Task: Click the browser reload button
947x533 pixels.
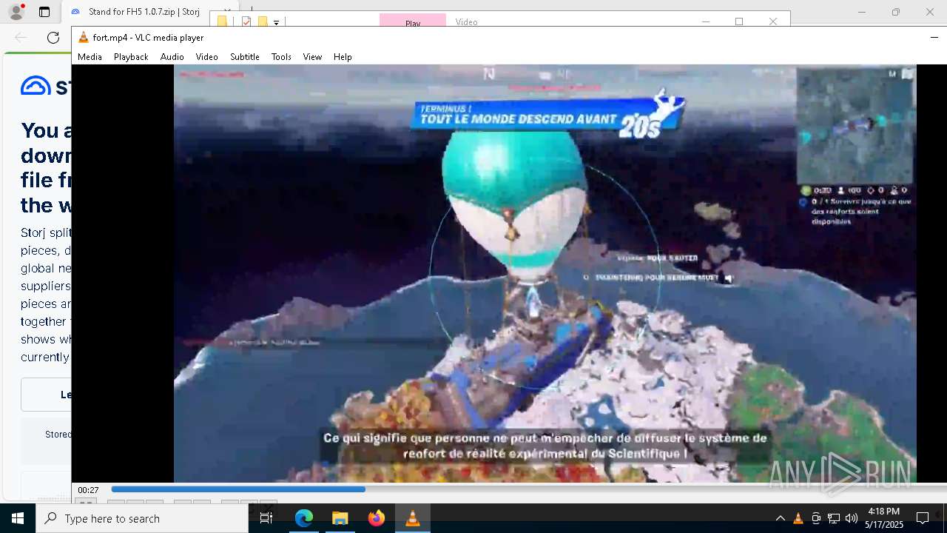Action: point(53,38)
